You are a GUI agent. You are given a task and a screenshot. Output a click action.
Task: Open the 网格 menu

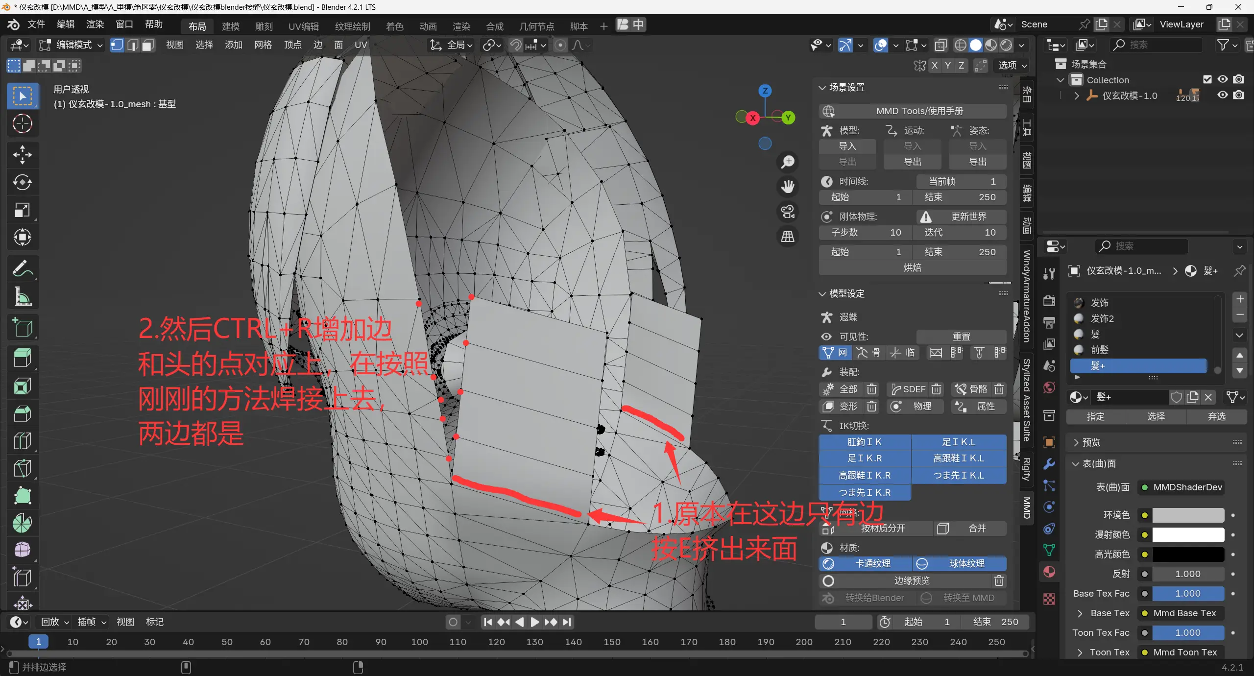[x=263, y=45]
